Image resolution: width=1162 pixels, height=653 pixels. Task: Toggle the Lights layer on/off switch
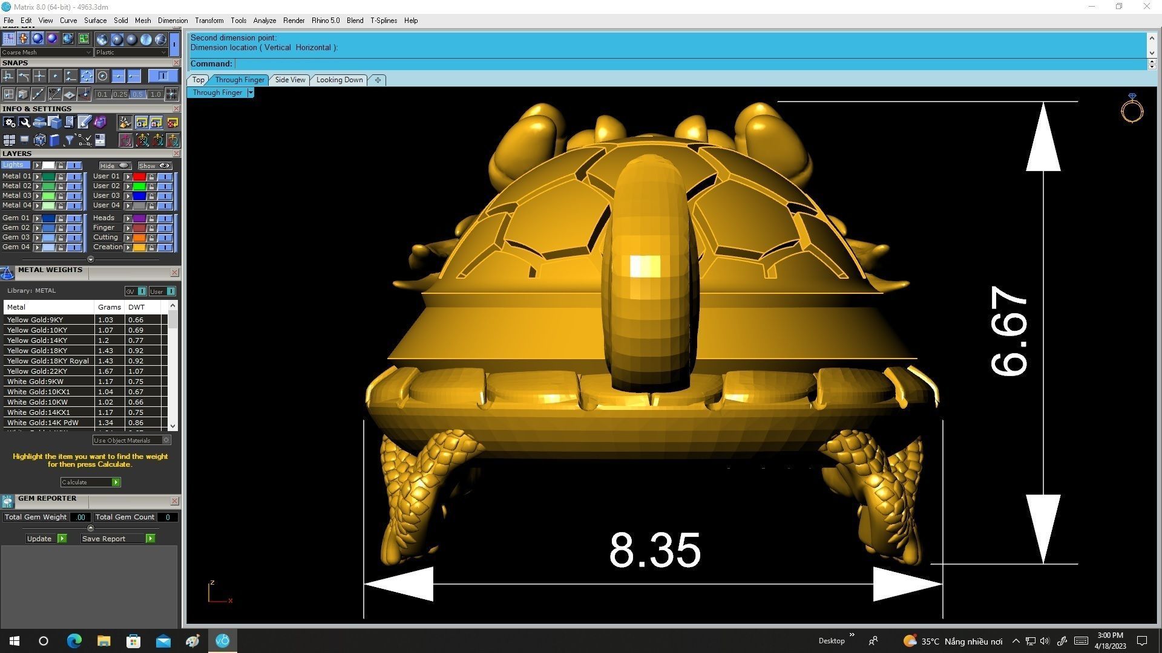coord(74,166)
